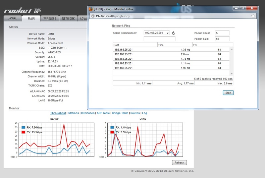Click the WLAN0 TX red legend swatch
Screen dimensions: 265x178
[x=23, y=132]
